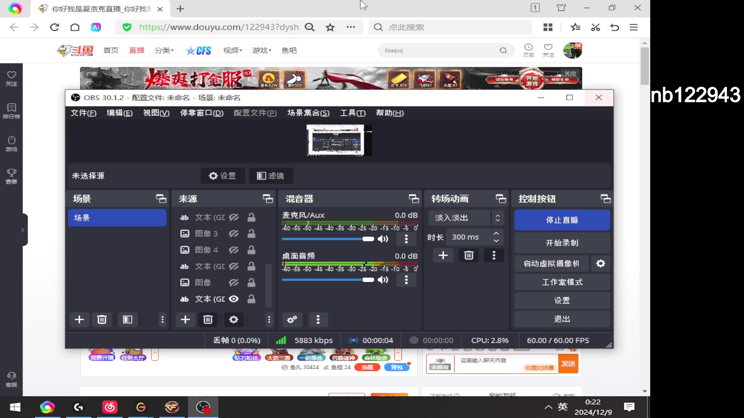Image resolution: width=744 pixels, height=418 pixels.
Task: Open NetEase Cloud Music taskbar icon
Action: (x=110, y=407)
